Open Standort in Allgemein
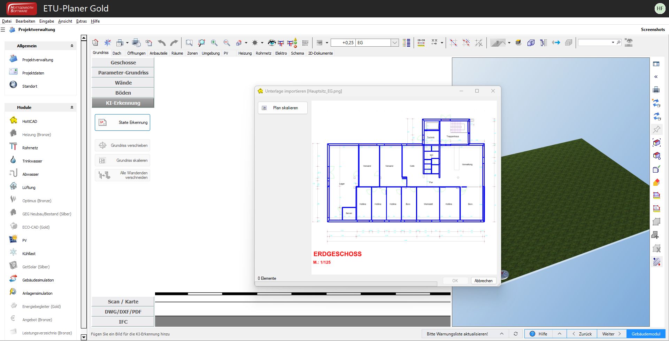This screenshot has height=341, width=669. tap(30, 86)
